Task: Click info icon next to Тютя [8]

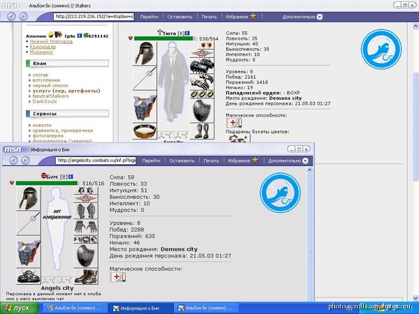Action: (x=187, y=33)
